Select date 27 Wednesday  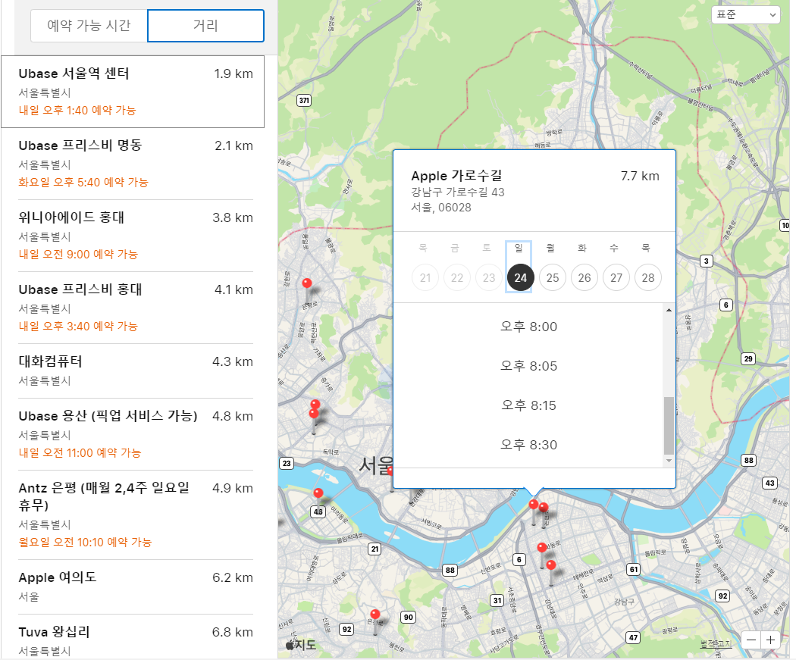coord(616,277)
